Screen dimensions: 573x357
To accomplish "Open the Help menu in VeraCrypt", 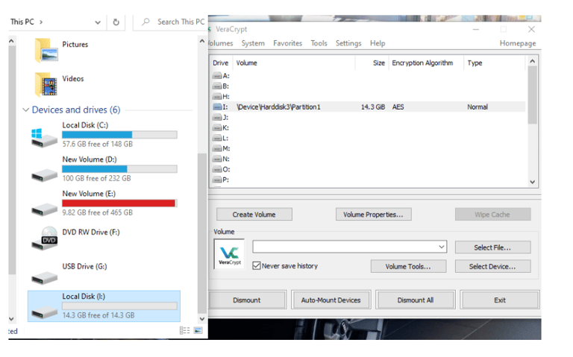I will (x=378, y=43).
